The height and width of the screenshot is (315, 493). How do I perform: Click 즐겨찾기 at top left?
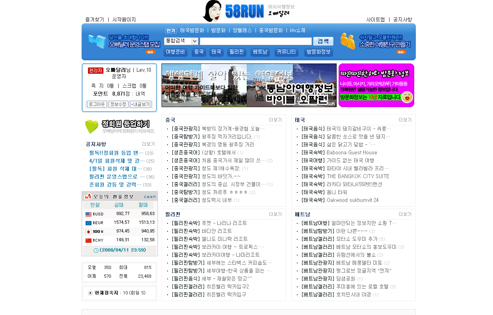tap(95, 19)
